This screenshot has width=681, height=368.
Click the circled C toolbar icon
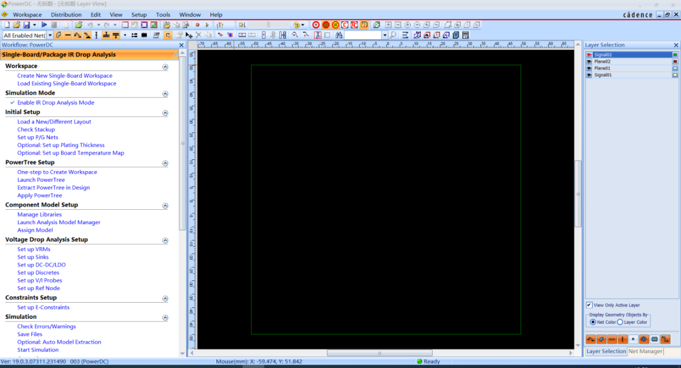[345, 25]
